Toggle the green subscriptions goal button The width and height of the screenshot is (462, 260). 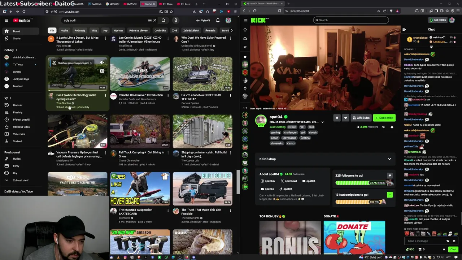[389, 195]
